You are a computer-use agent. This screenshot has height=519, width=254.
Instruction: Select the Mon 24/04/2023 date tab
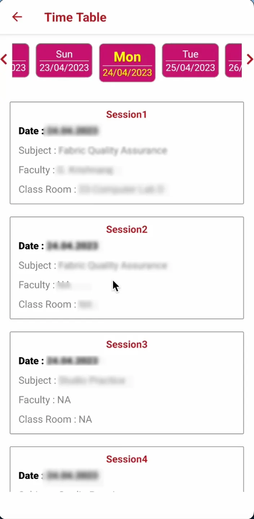click(x=127, y=63)
